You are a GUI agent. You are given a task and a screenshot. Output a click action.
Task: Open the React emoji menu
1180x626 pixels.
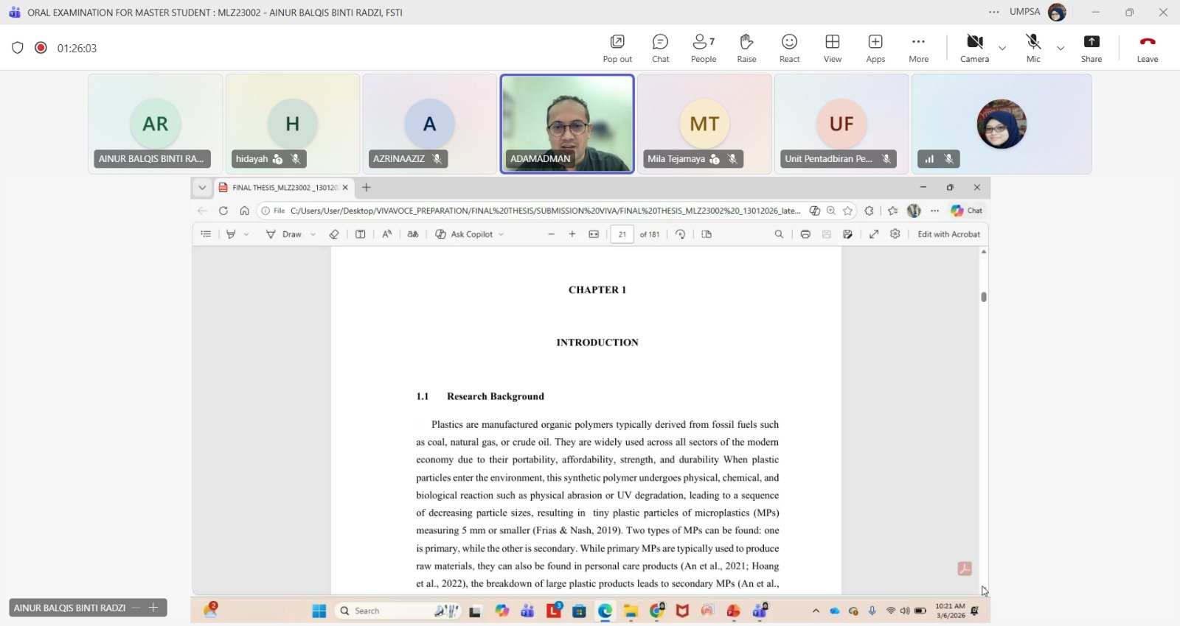(x=789, y=49)
